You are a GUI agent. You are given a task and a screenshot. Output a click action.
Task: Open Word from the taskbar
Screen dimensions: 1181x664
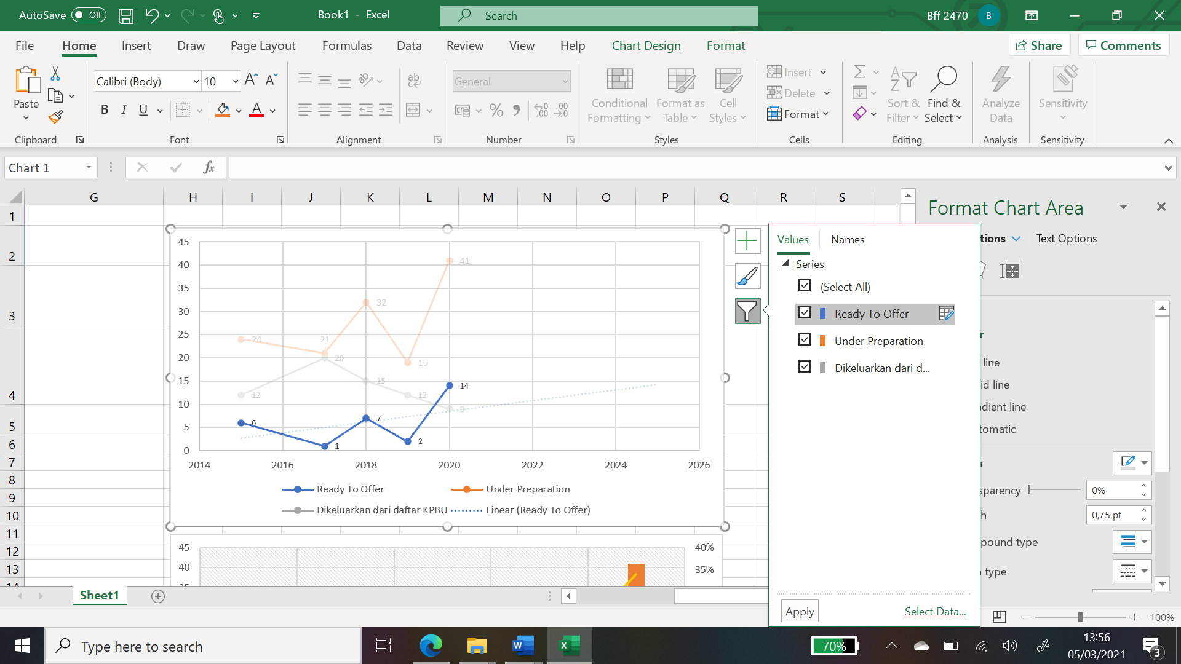pos(522,646)
